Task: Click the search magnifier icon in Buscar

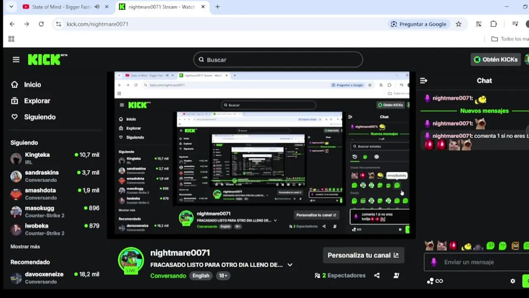Action: point(201,60)
